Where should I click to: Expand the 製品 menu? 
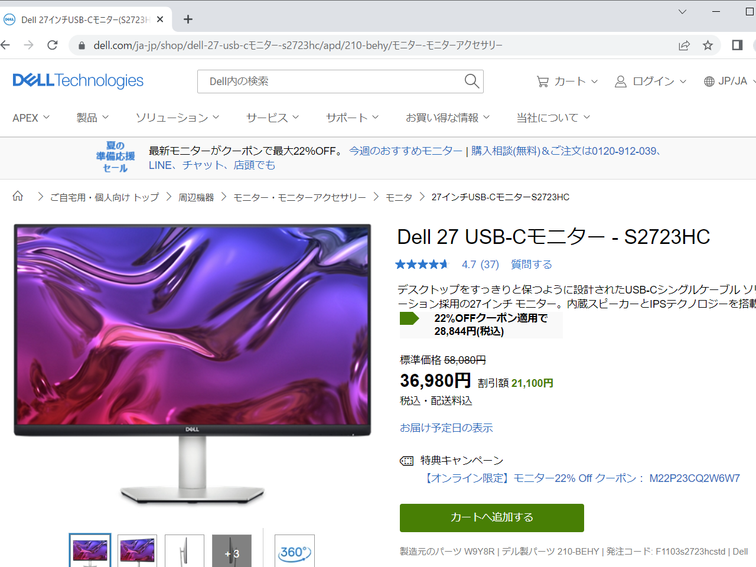(x=93, y=118)
